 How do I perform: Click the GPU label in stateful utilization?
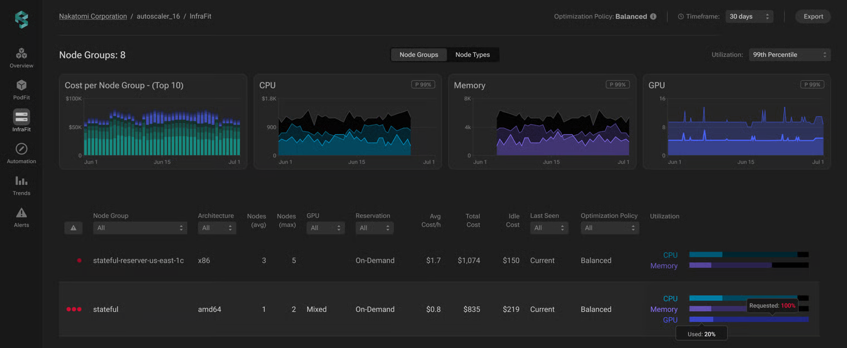(670, 320)
